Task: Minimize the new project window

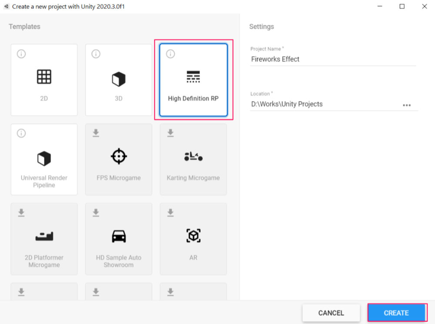Action: [x=380, y=7]
